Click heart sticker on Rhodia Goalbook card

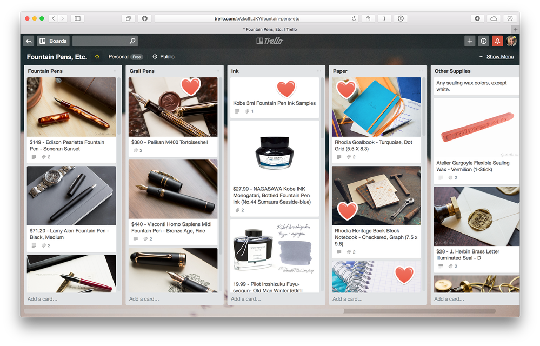pyautogui.click(x=346, y=89)
